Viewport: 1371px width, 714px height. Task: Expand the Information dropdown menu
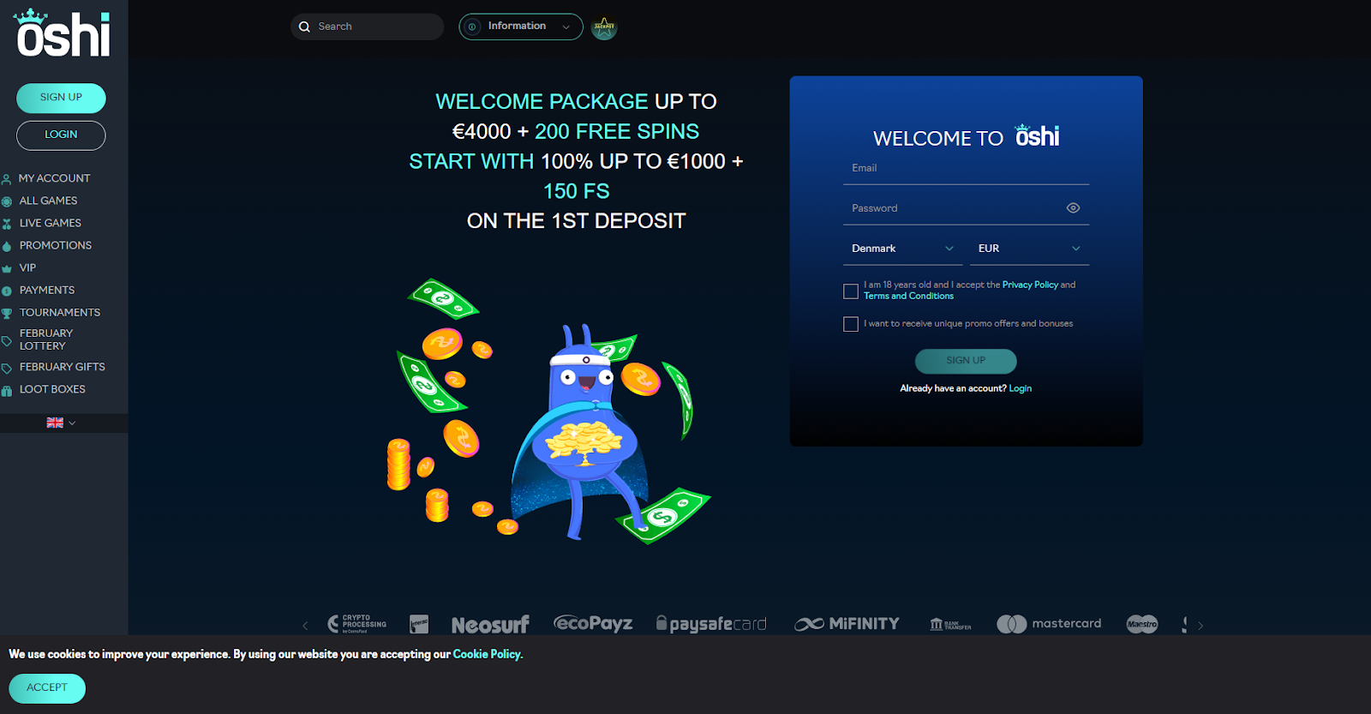point(521,27)
